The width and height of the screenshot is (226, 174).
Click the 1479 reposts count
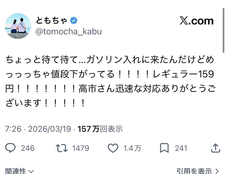click(x=81, y=148)
